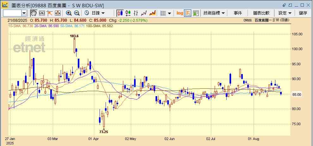The width and height of the screenshot is (313, 146).
Task: Select the trend line drawing tool
Action: [x=50, y=13]
